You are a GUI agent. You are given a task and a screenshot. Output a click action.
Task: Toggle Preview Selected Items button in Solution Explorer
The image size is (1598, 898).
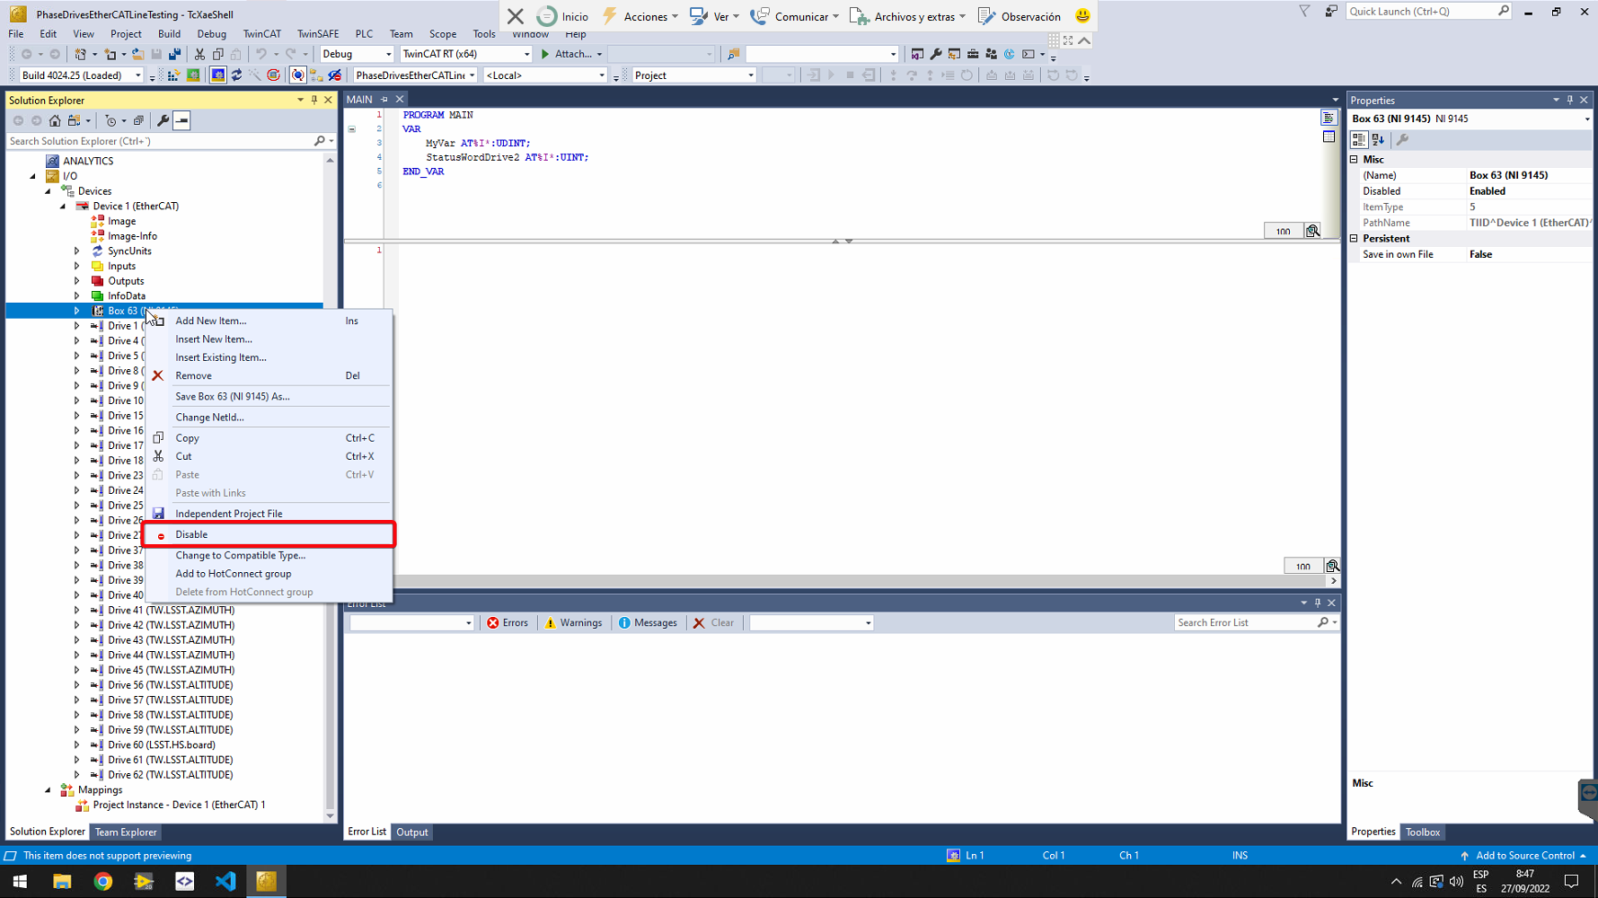click(x=181, y=120)
